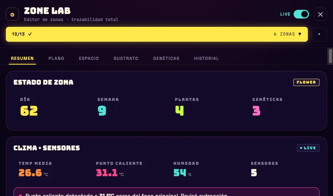
Task: Click the checkmark next to 13/13
Action: point(30,34)
